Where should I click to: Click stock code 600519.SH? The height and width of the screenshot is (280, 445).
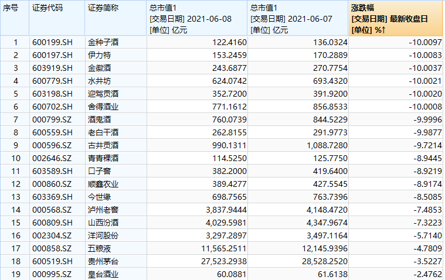(x=53, y=261)
